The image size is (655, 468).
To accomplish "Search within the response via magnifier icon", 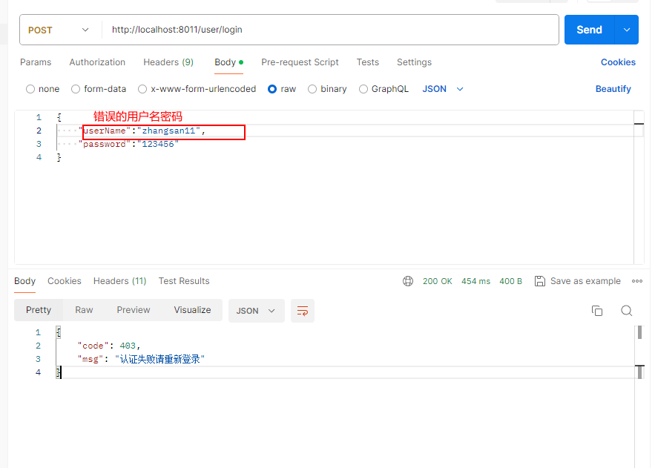I will click(x=628, y=311).
